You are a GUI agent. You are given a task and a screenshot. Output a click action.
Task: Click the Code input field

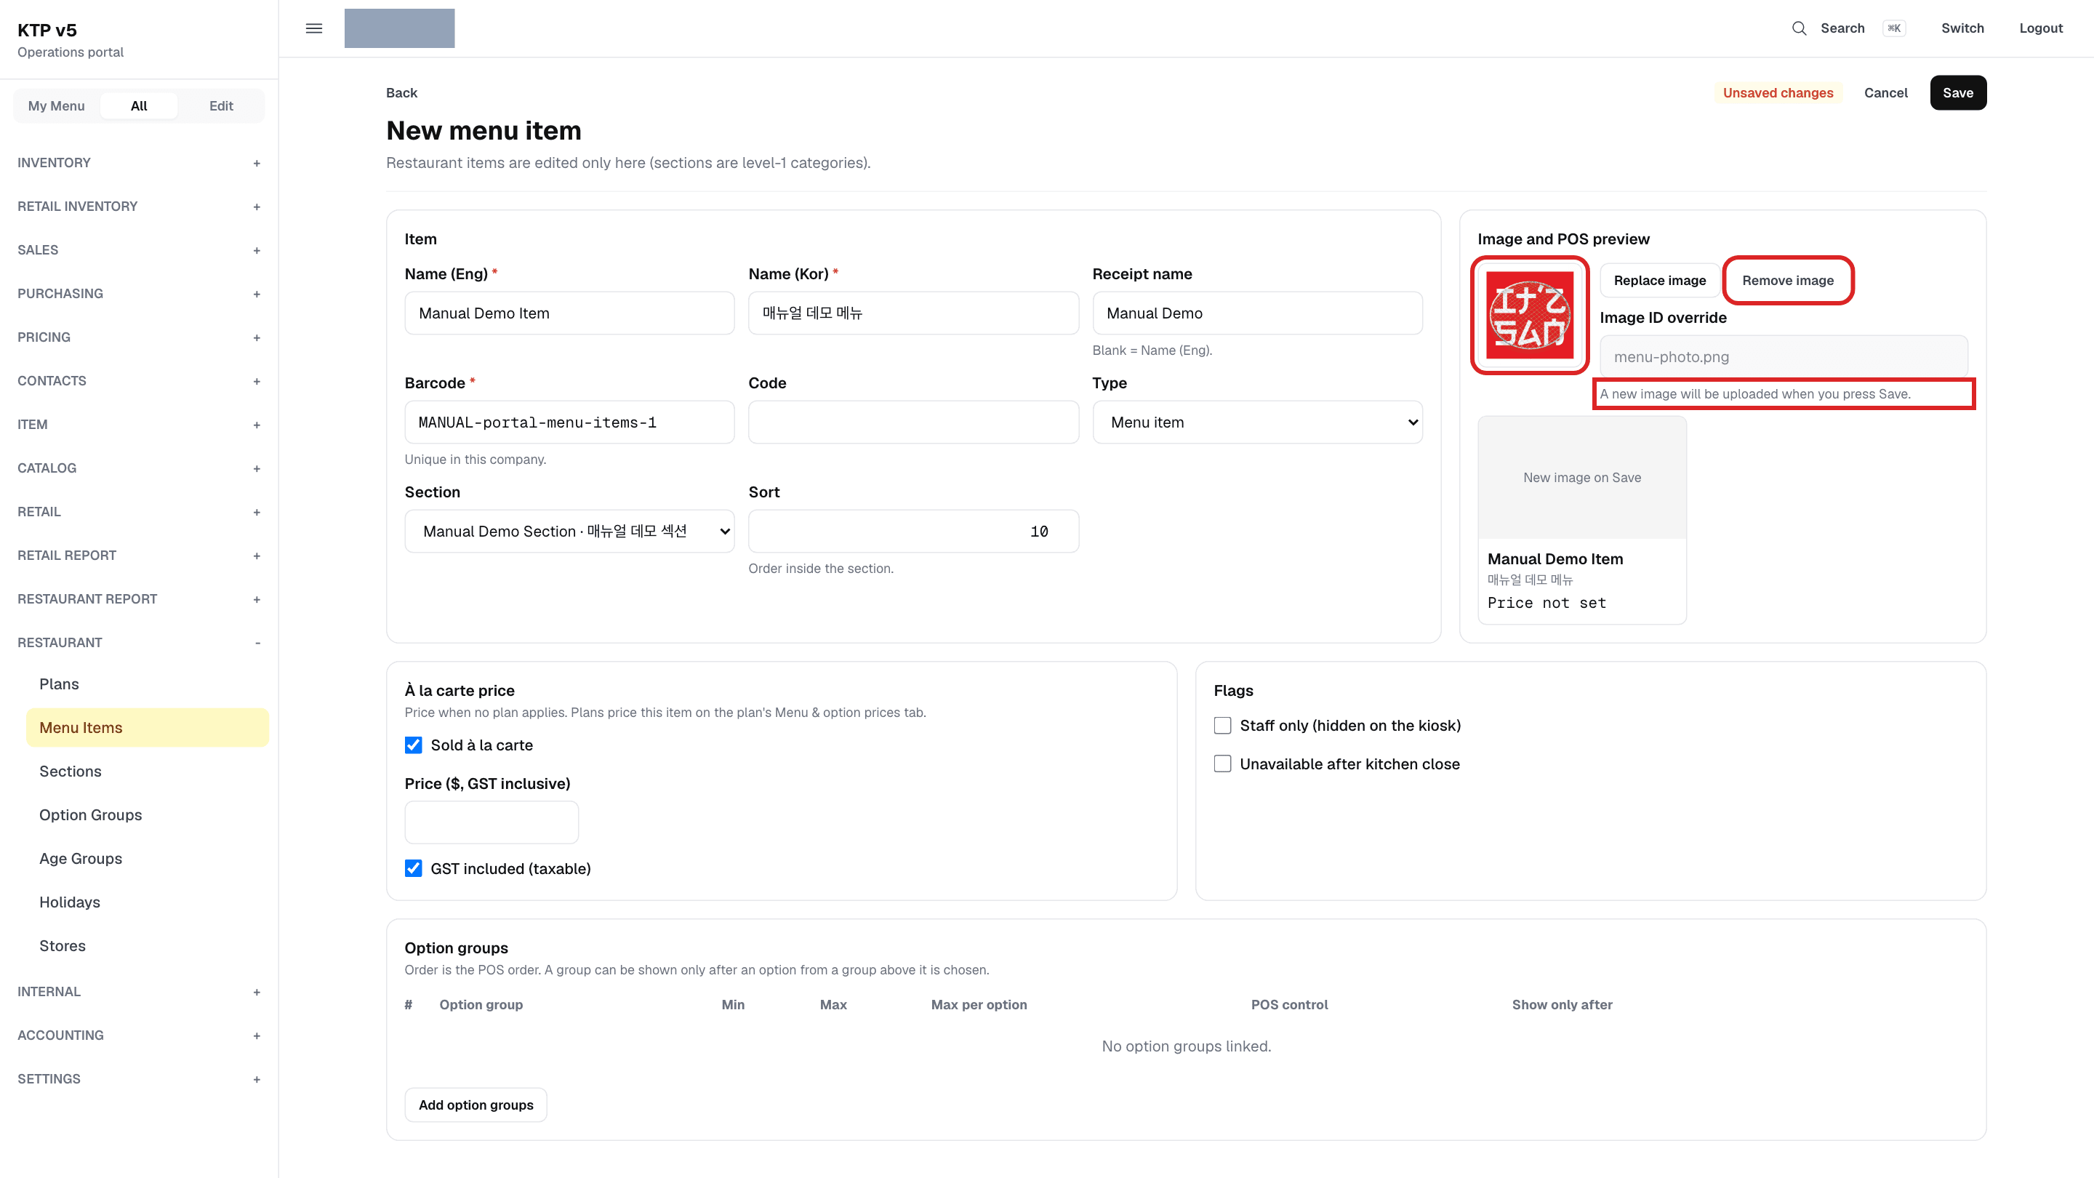point(913,422)
